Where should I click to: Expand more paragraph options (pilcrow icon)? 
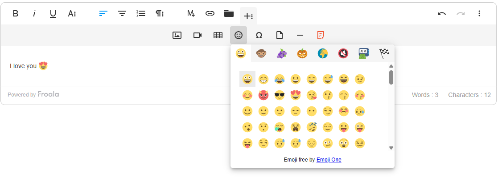click(x=160, y=13)
